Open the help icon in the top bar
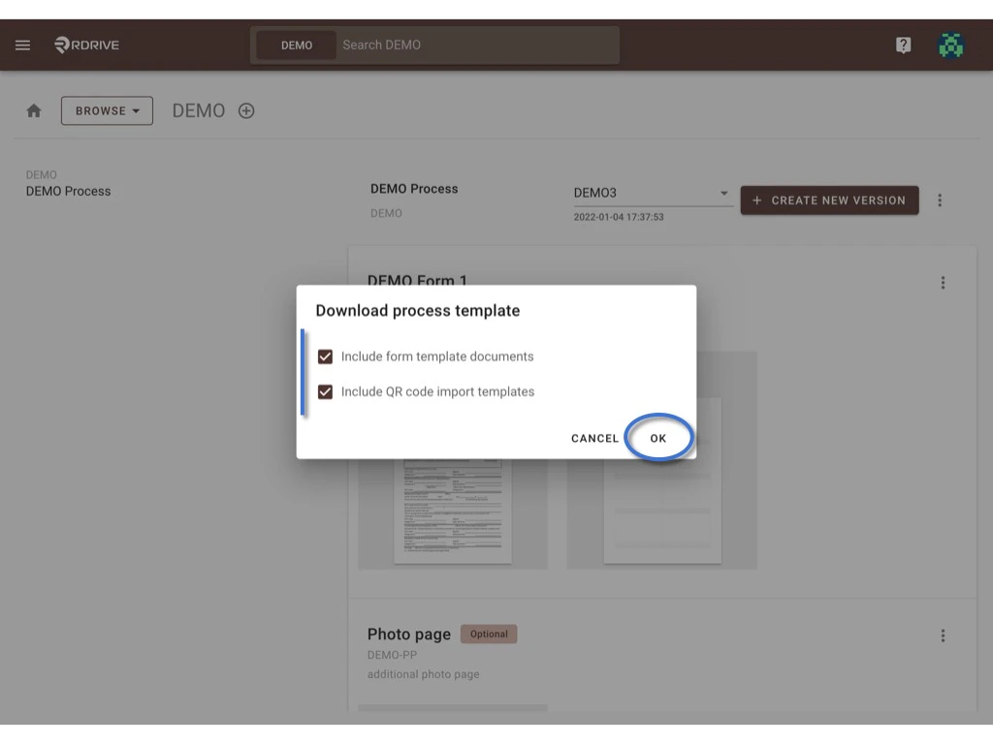 click(x=903, y=45)
